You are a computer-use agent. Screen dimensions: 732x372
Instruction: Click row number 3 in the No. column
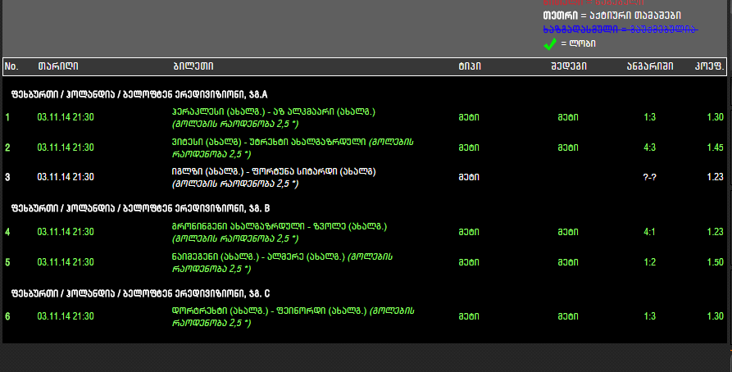(x=7, y=177)
